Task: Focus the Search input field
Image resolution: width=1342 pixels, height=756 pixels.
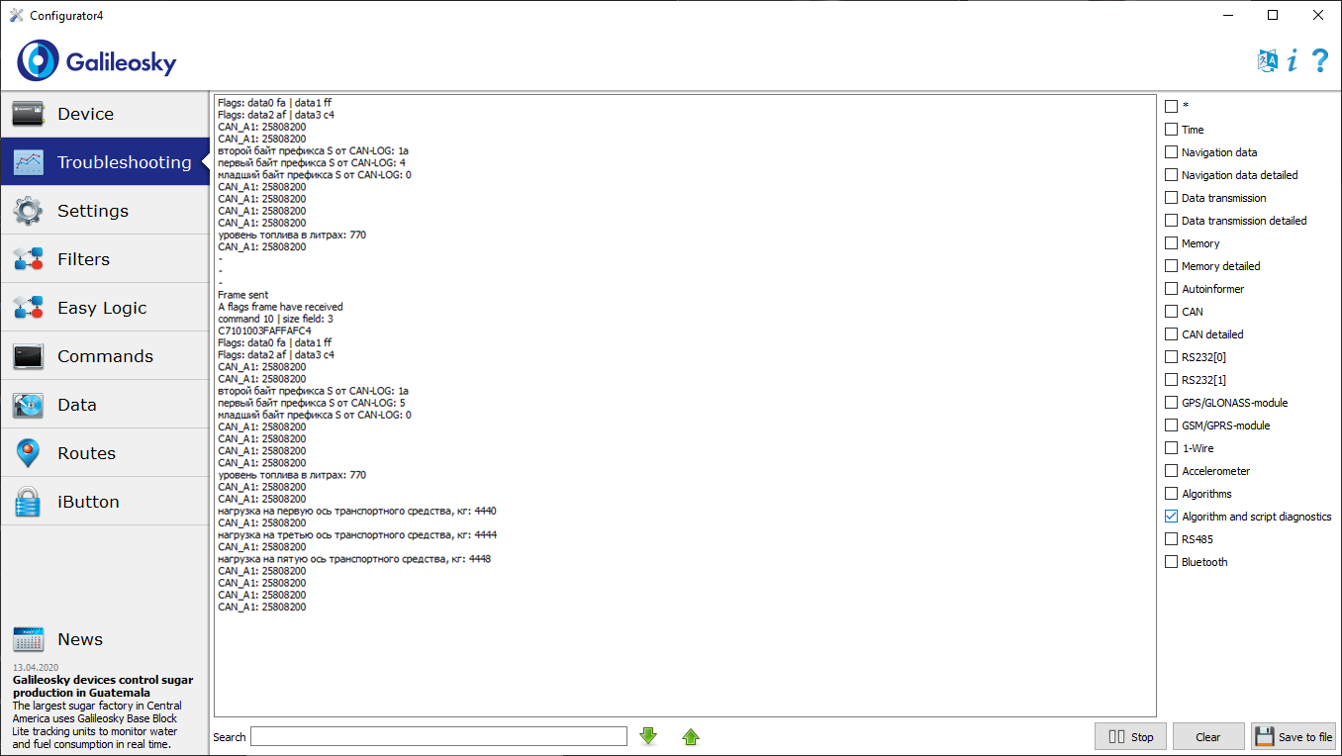Action: [x=438, y=736]
